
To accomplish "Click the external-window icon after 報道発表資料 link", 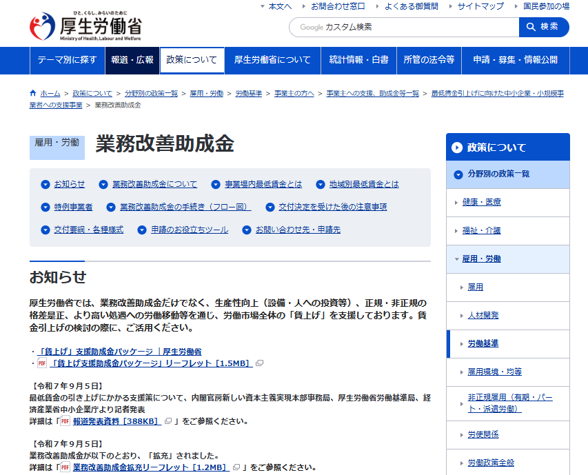I will pos(167,422).
